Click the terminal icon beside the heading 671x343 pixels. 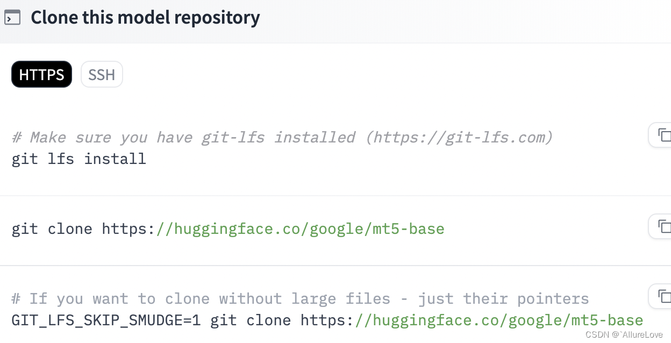pyautogui.click(x=12, y=17)
